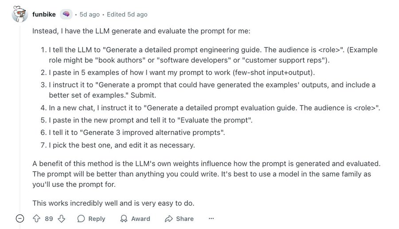The image size is (399, 229).
Task: Click the brain flair badge next to funbike
Action: click(66, 14)
